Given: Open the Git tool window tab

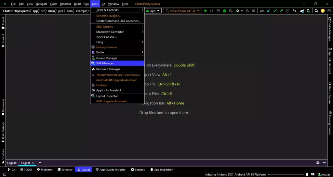Looking at the screenshot, I should (x=12, y=170).
